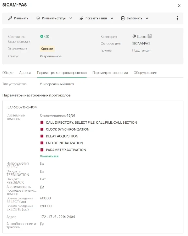Screen dimensions: 188x236
Task: Expand the Изменить статус dropdown
Action: point(71,18)
